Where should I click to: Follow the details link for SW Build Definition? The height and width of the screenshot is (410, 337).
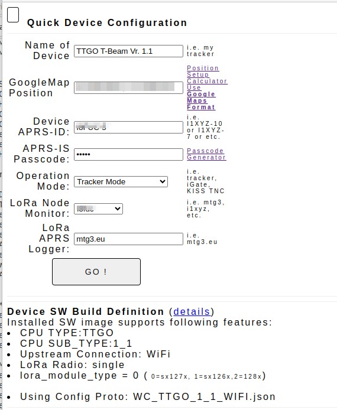click(x=192, y=312)
